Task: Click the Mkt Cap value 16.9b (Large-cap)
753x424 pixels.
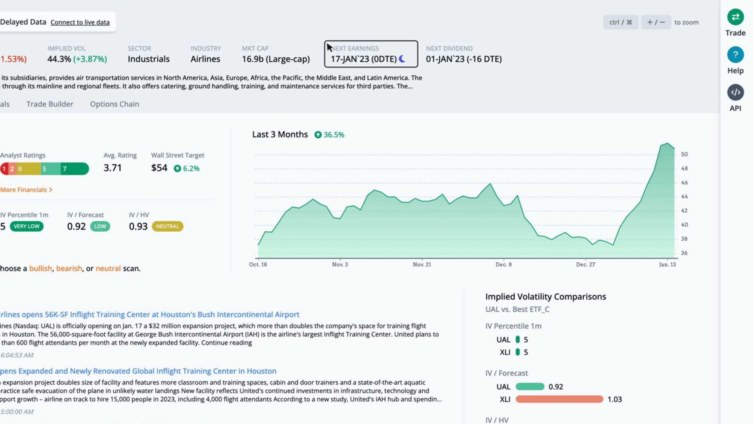Action: coord(276,59)
